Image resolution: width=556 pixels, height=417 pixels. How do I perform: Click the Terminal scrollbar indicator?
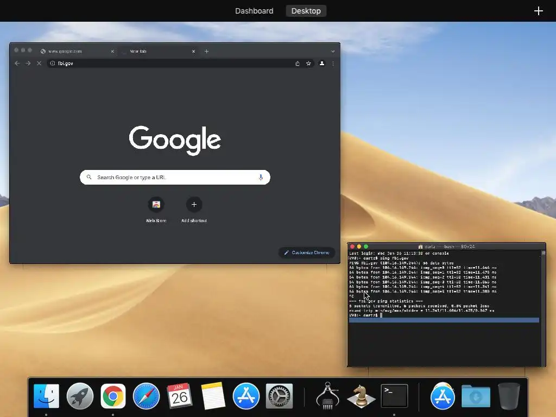543,253
